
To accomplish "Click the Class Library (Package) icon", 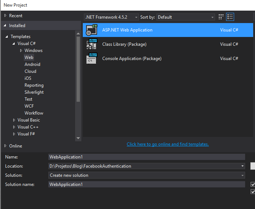I will [91, 44].
